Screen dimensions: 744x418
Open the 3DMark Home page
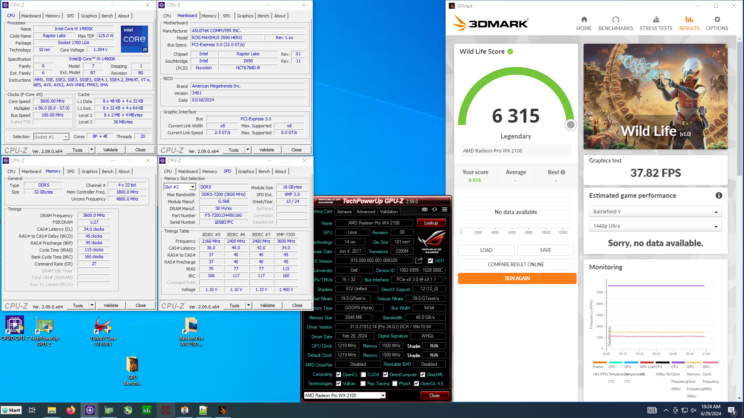[x=584, y=23]
